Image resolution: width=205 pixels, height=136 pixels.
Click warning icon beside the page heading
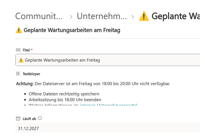(19, 30)
